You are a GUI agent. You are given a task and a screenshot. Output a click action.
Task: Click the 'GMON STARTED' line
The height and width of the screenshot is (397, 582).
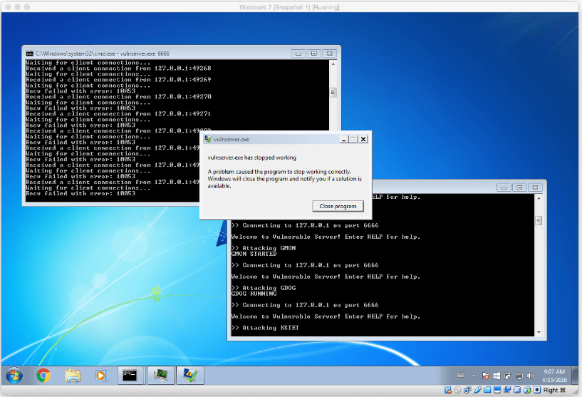(x=254, y=254)
